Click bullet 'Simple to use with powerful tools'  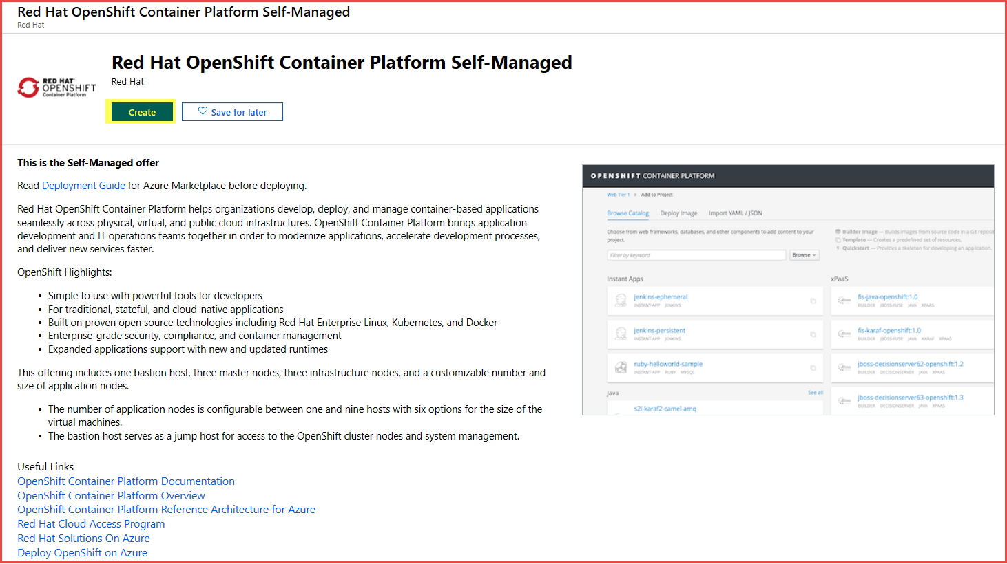point(155,296)
